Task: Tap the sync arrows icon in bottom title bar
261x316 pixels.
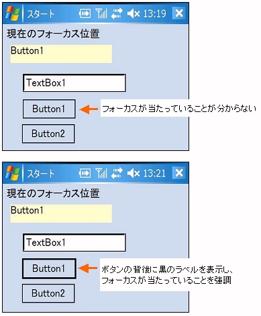Action: point(117,173)
